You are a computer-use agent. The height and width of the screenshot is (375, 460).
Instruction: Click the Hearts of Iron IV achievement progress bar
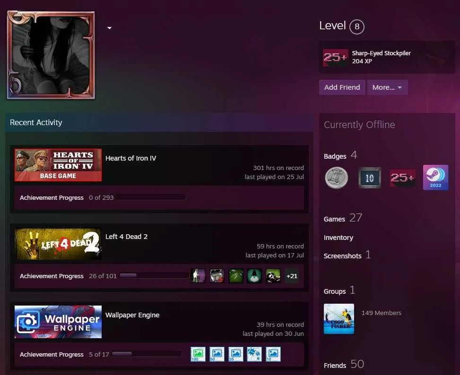[150, 197]
